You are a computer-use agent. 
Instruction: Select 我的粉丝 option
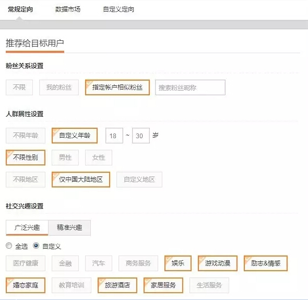point(59,87)
